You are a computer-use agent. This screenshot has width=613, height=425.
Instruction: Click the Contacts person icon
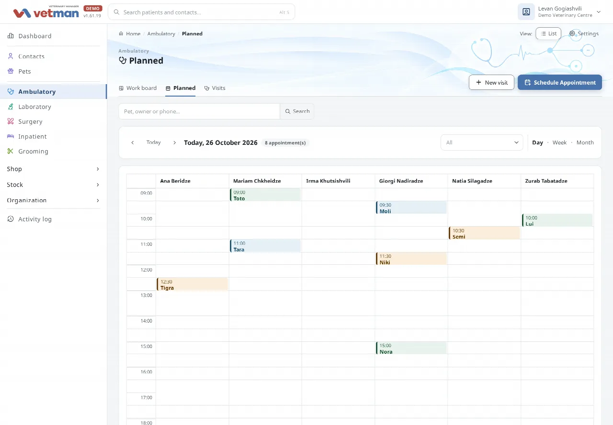(11, 56)
